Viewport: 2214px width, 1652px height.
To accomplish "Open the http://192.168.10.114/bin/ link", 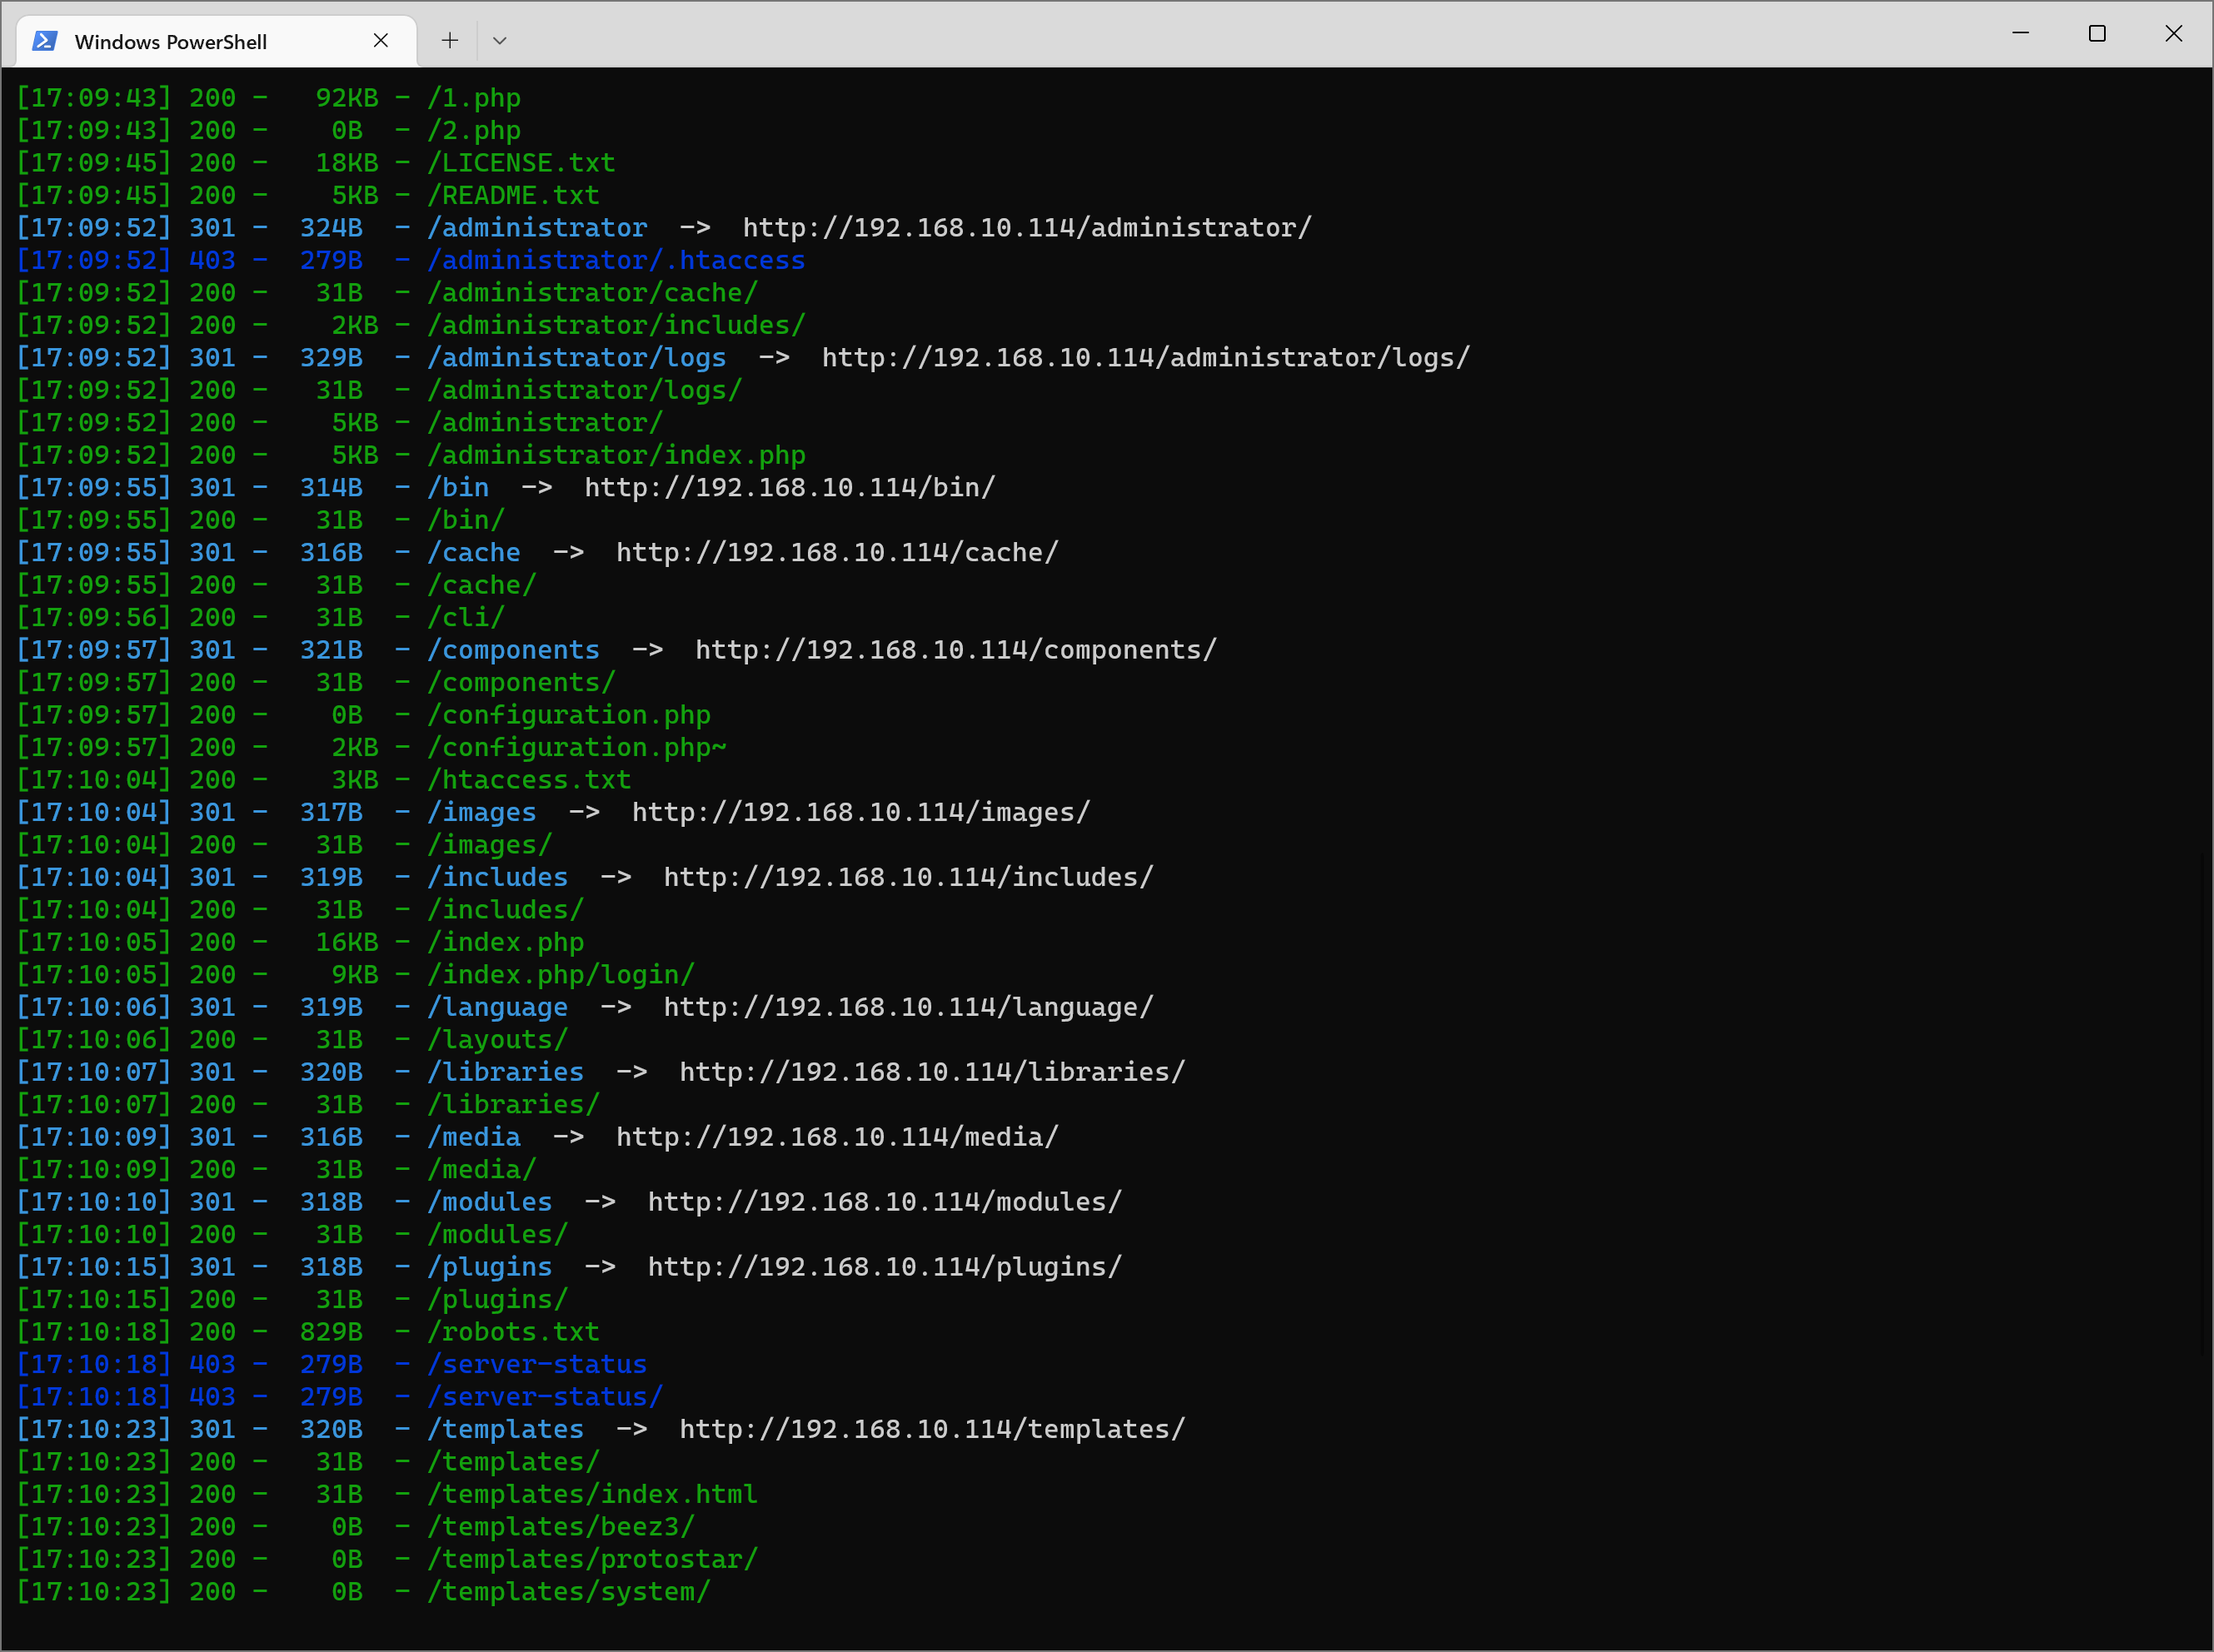I will (788, 487).
